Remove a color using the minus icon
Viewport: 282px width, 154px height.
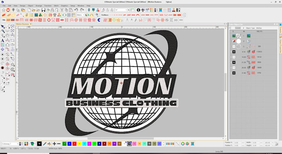pyautogui.click(x=58, y=144)
